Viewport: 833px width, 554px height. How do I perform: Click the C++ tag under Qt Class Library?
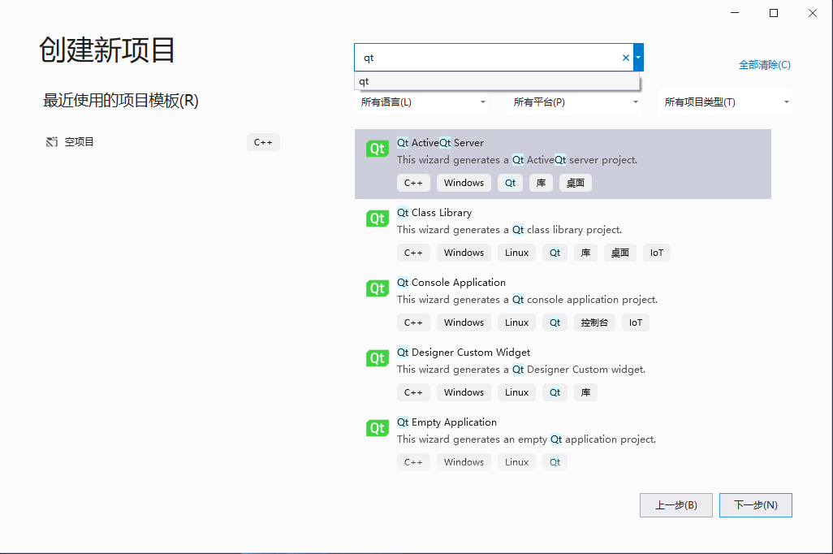[413, 253]
